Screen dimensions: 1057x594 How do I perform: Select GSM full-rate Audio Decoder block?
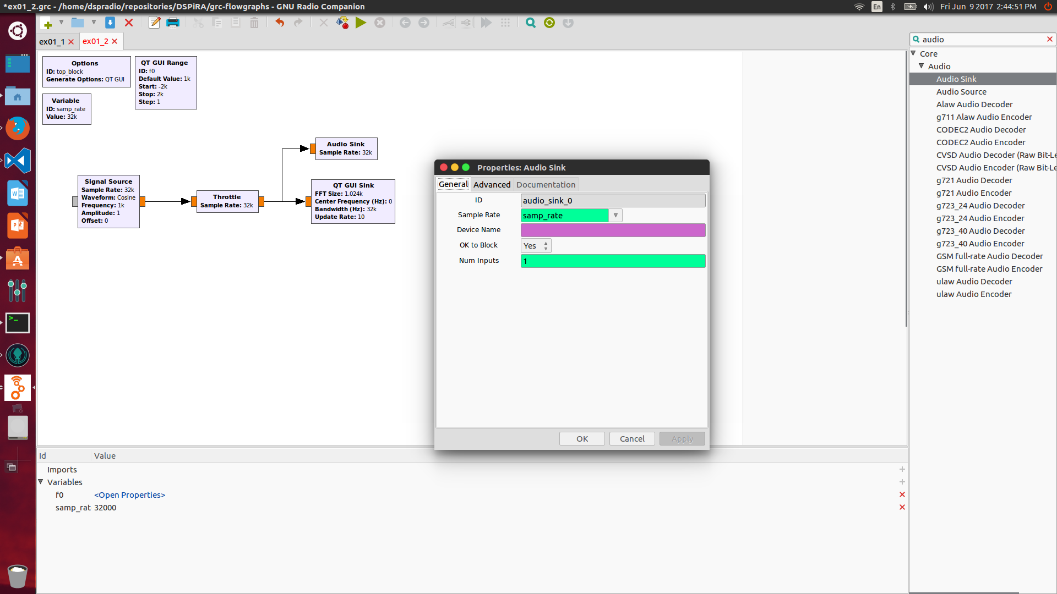[x=989, y=256]
